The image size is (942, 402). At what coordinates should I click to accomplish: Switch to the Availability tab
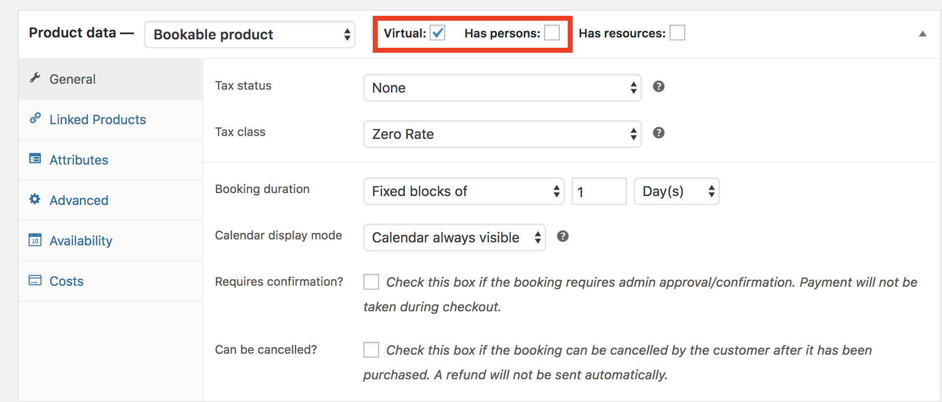[x=81, y=241]
